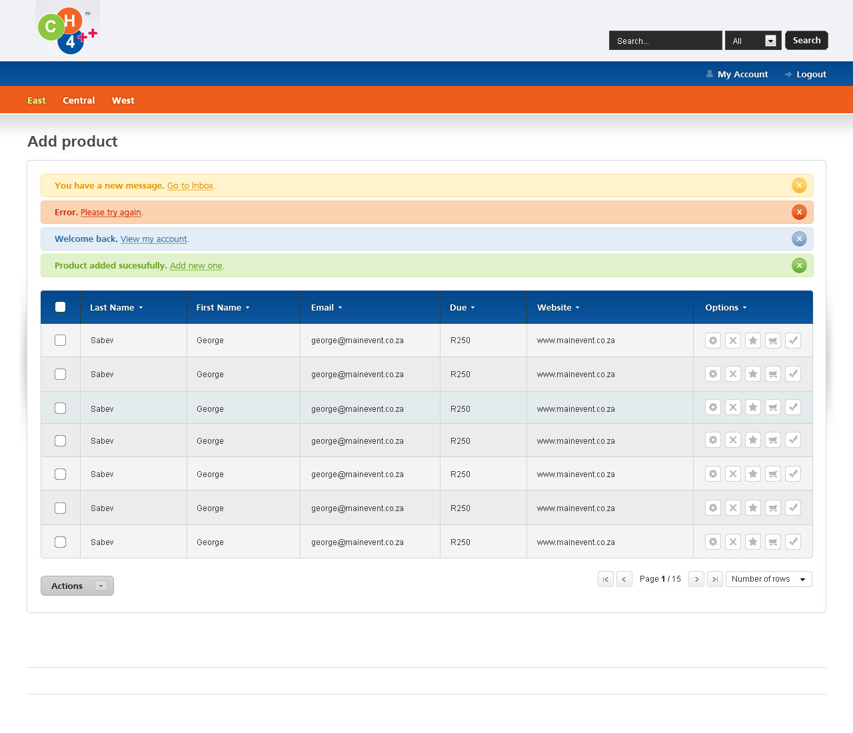Dismiss the red Error notification
This screenshot has width=853, height=733.
(799, 212)
